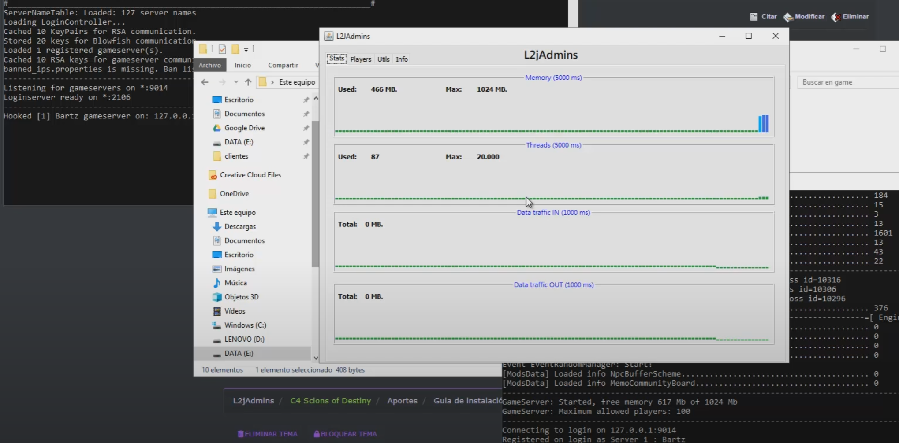Open Google Drive in navigation pane
The image size is (899, 443).
tap(245, 128)
